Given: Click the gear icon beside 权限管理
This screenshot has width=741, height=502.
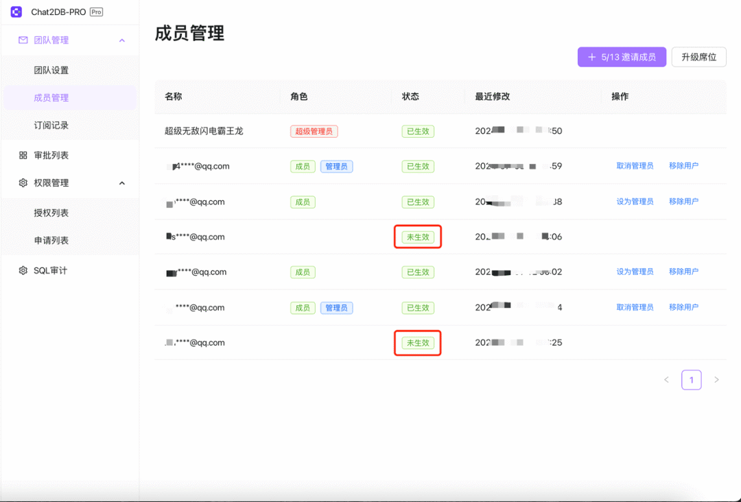Looking at the screenshot, I should pyautogui.click(x=23, y=182).
